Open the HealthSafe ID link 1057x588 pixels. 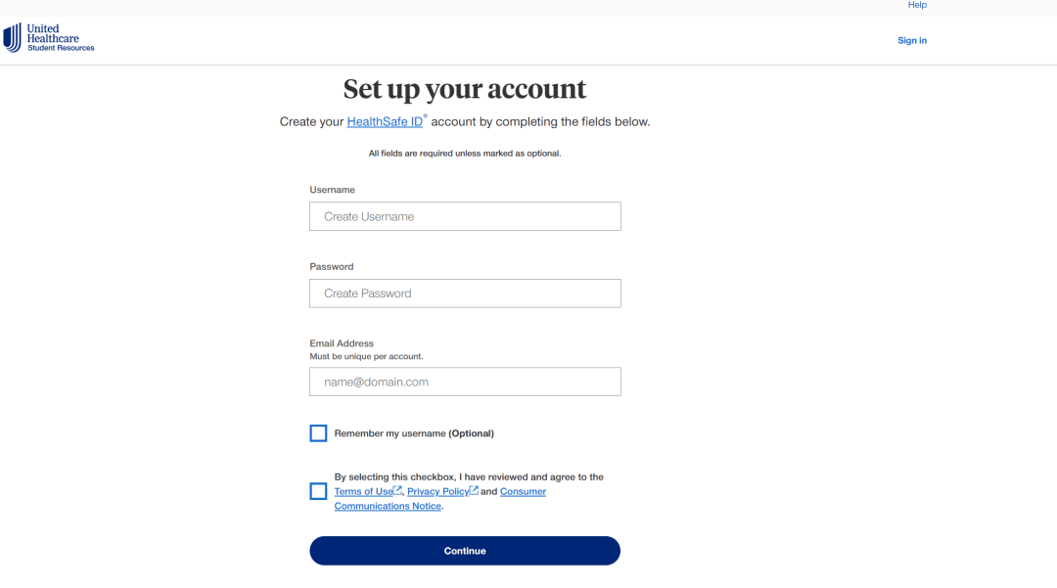tap(385, 122)
